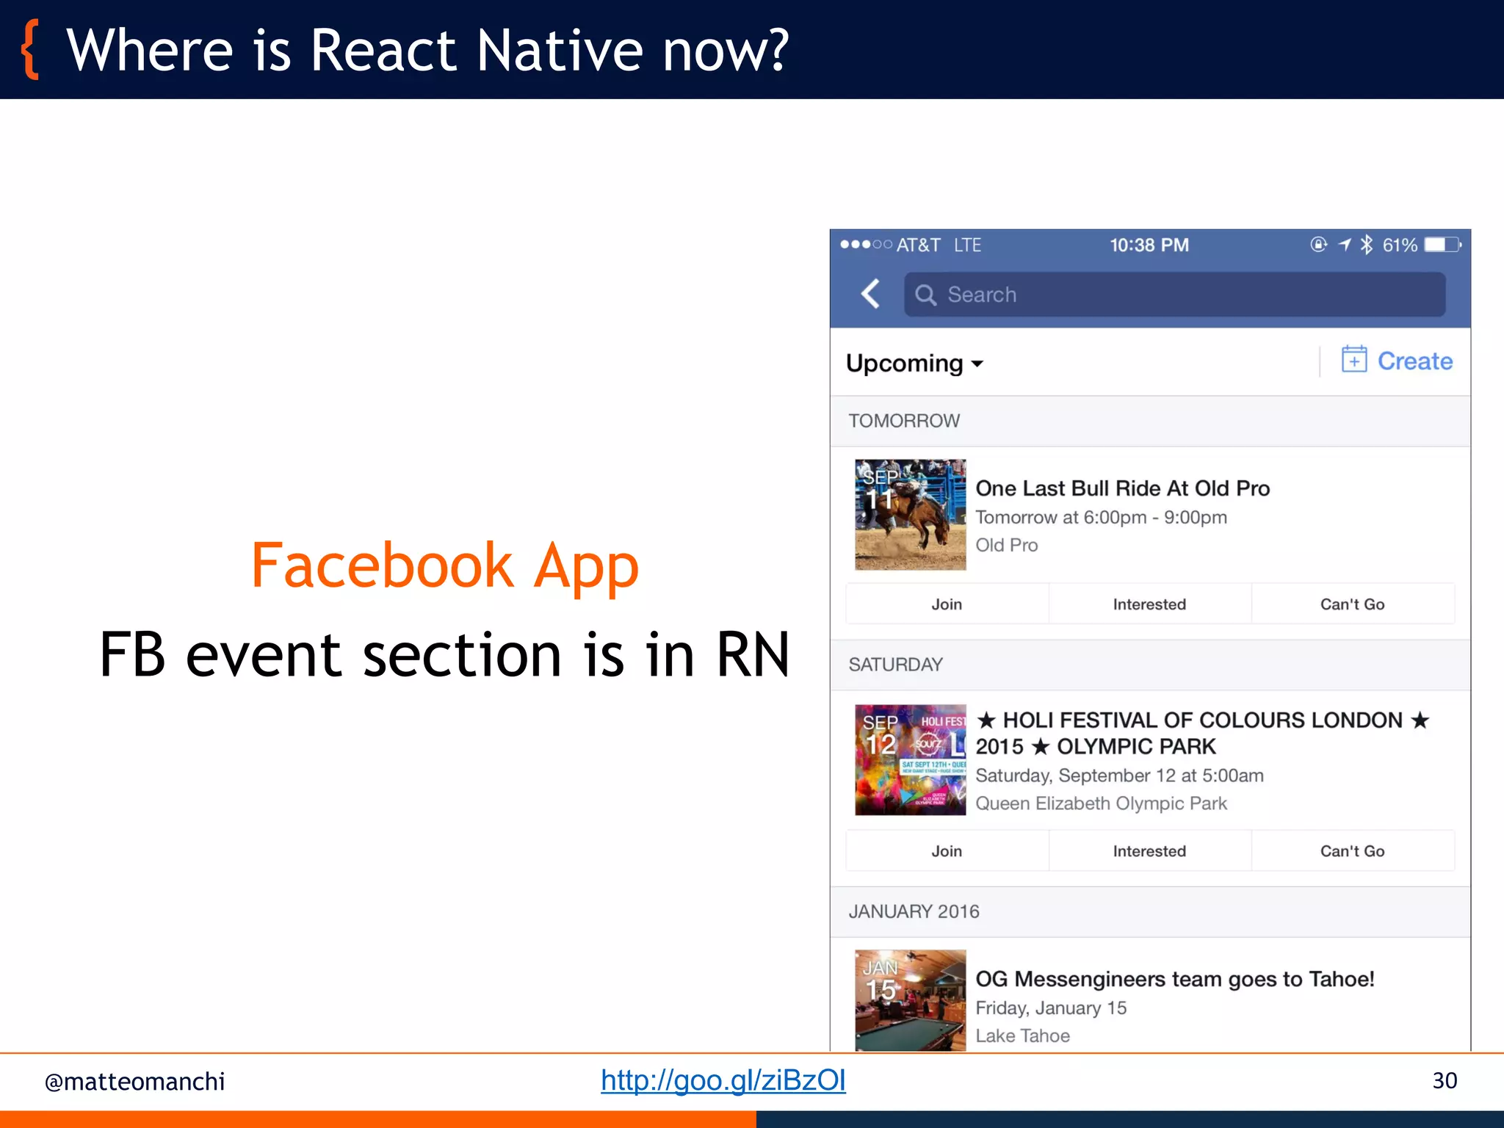Click the battery icon in status bar
The width and height of the screenshot is (1504, 1128).
[x=1443, y=245]
